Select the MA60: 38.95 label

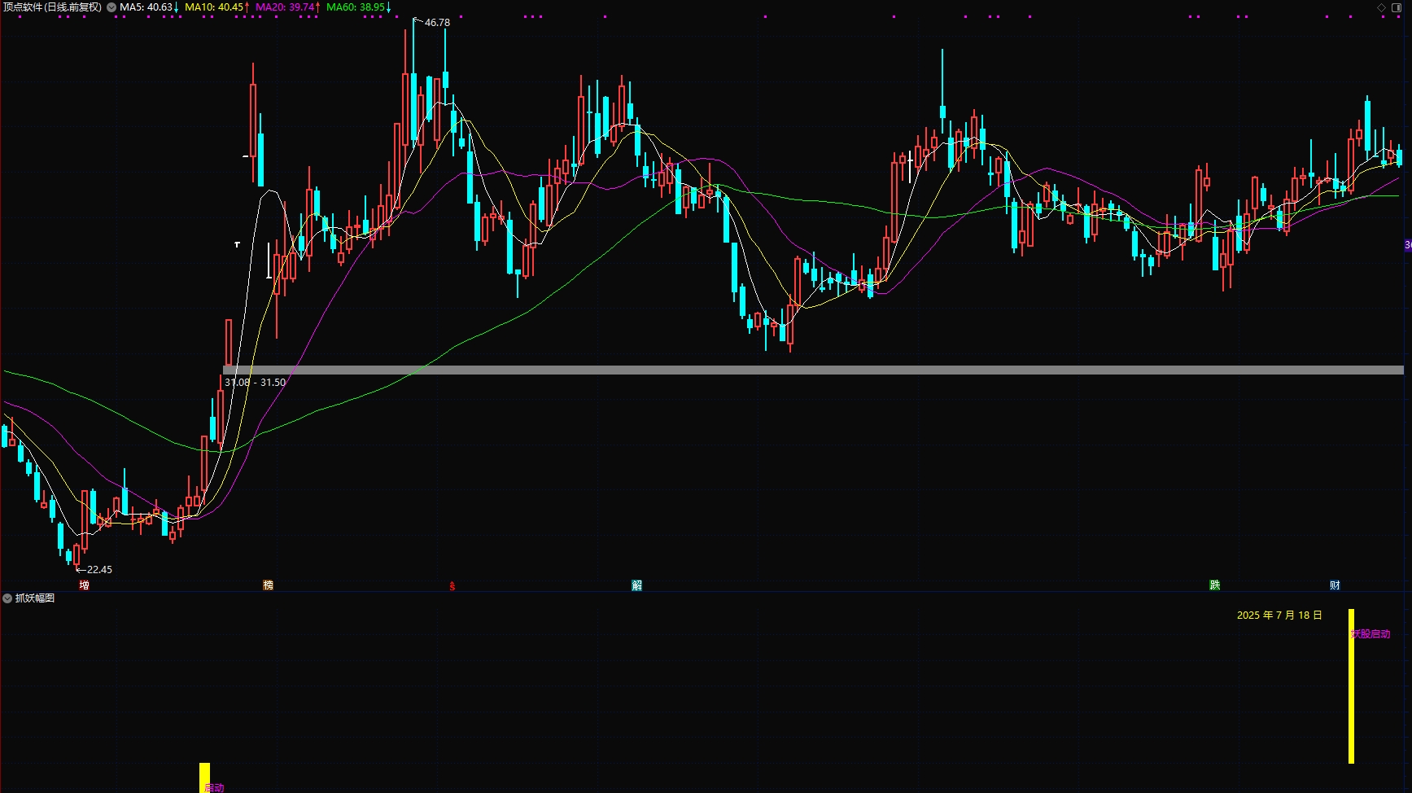[356, 7]
